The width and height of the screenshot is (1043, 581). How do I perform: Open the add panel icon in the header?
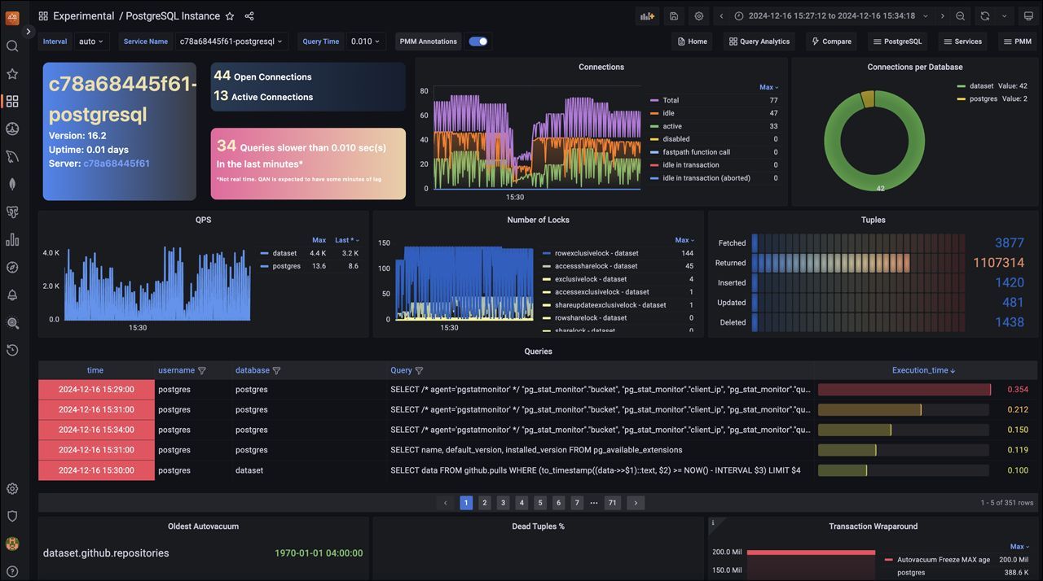point(647,15)
